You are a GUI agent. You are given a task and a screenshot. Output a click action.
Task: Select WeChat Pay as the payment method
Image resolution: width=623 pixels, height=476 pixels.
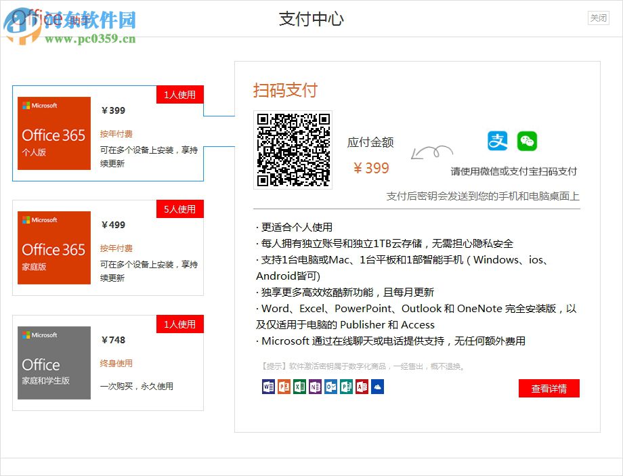528,141
